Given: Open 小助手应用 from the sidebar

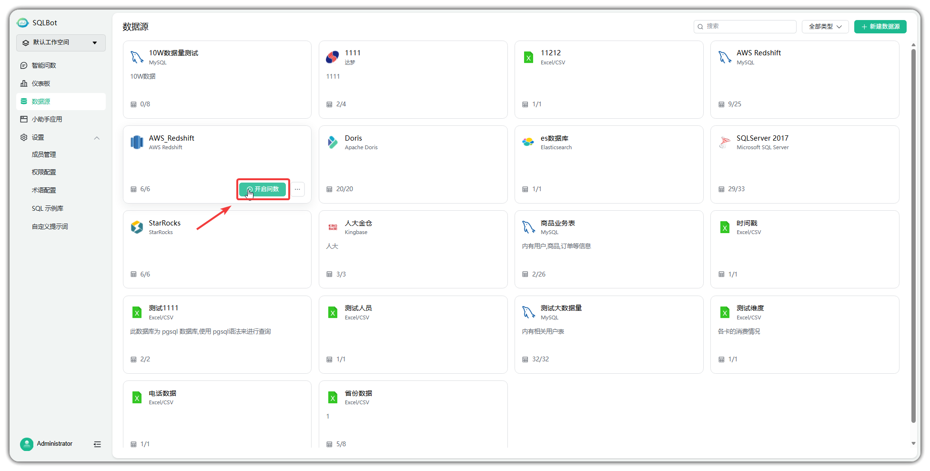Looking at the screenshot, I should 47,119.
